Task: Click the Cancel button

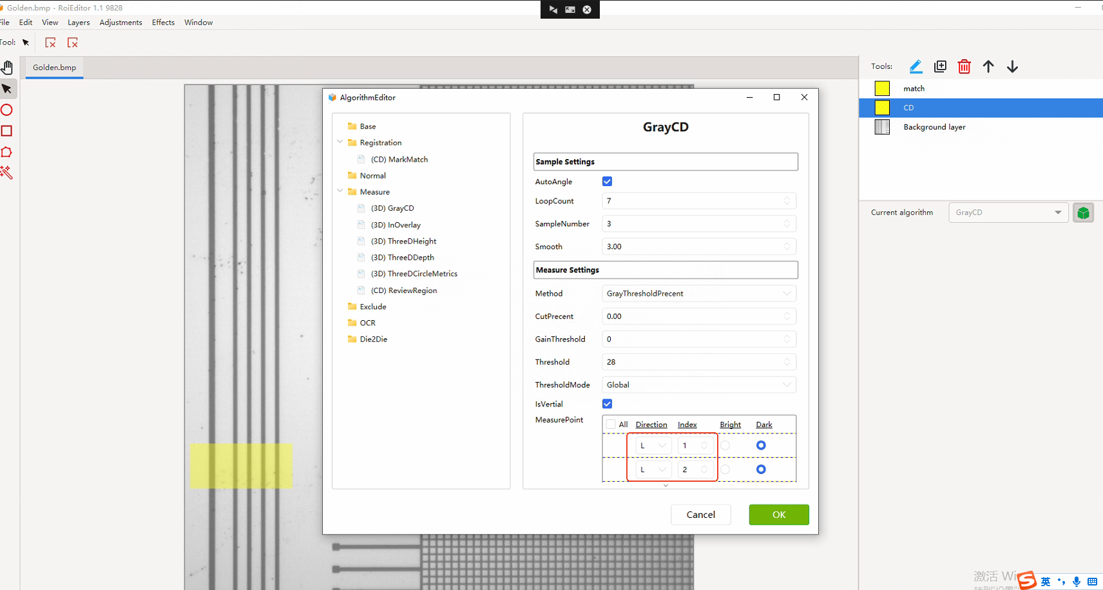Action: (700, 515)
